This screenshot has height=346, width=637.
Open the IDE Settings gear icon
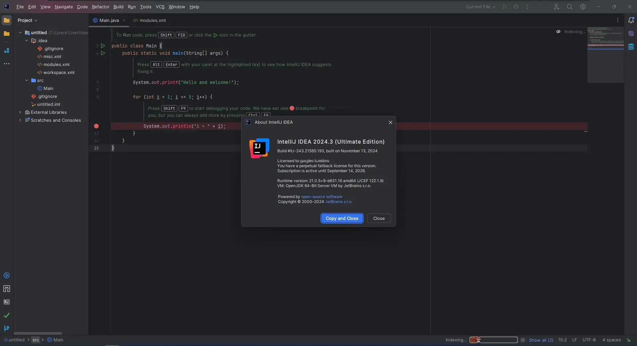[583, 7]
